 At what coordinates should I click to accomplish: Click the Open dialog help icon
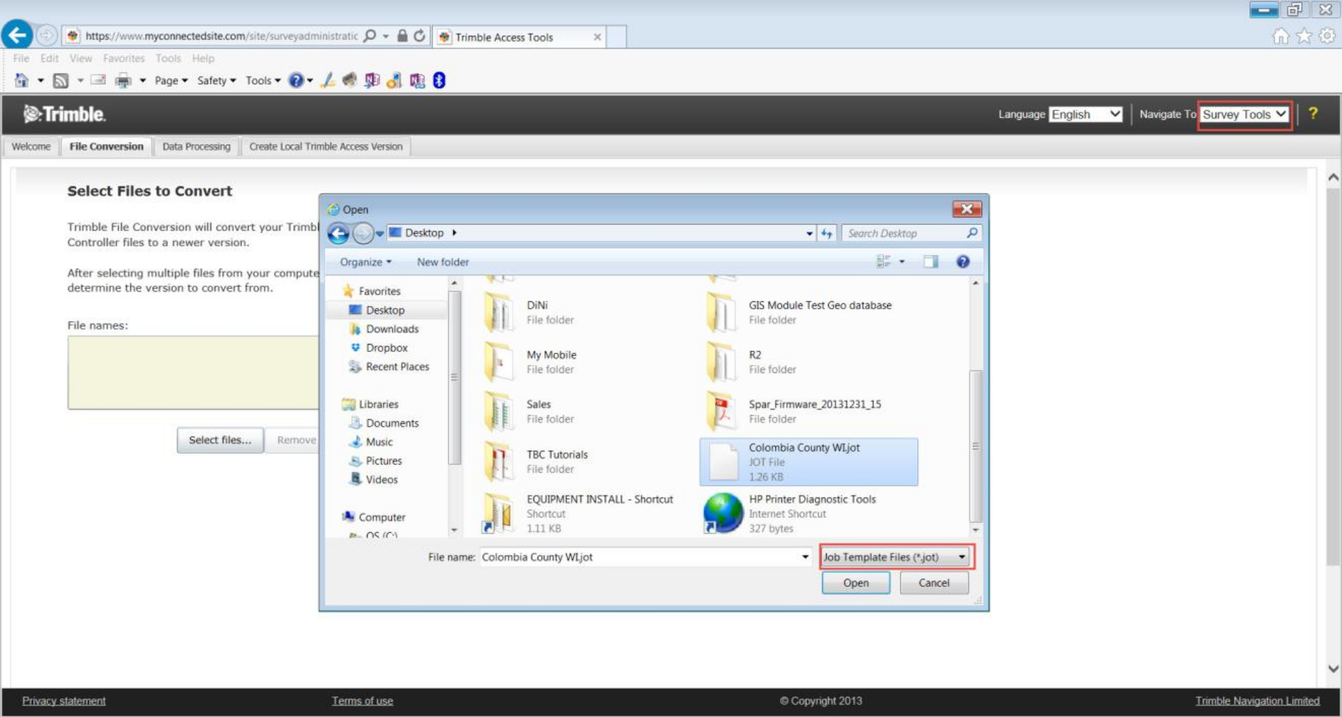click(x=963, y=261)
